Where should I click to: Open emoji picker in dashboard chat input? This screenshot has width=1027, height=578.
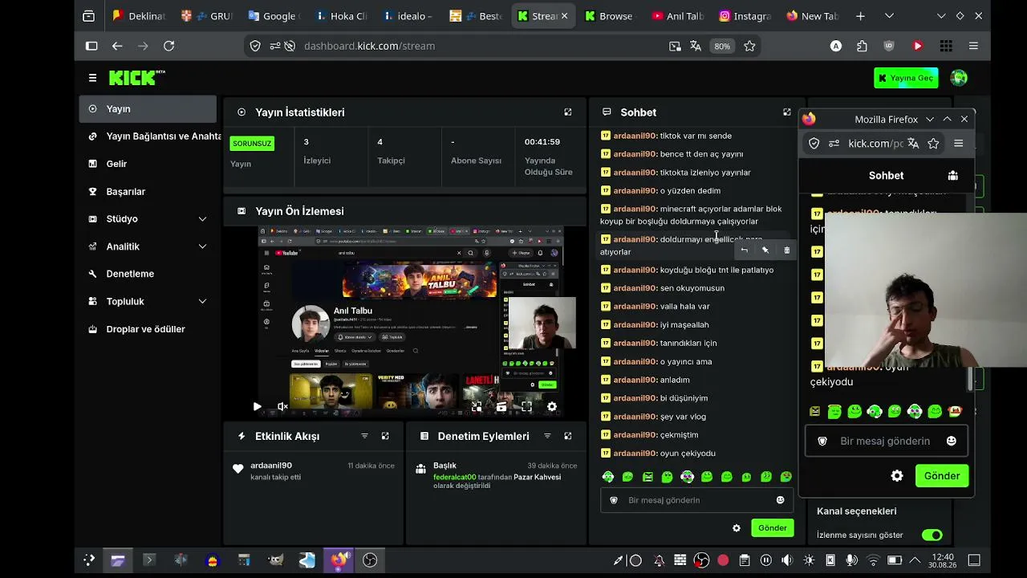point(780,500)
